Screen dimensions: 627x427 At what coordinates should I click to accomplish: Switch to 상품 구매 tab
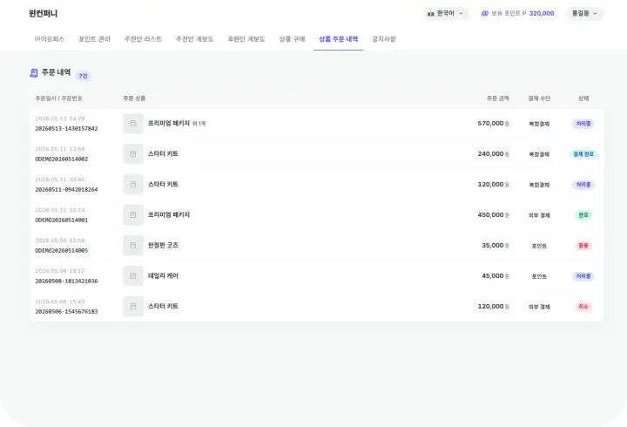pyautogui.click(x=292, y=39)
